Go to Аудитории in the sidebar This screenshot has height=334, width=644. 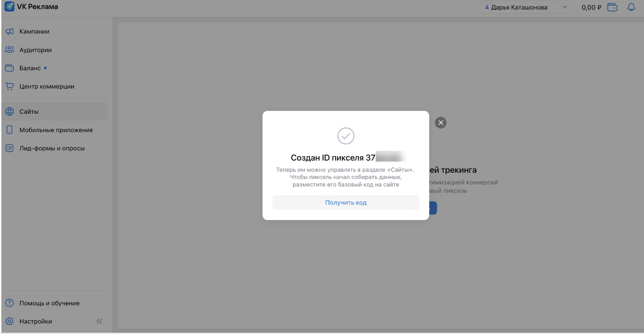(x=35, y=50)
